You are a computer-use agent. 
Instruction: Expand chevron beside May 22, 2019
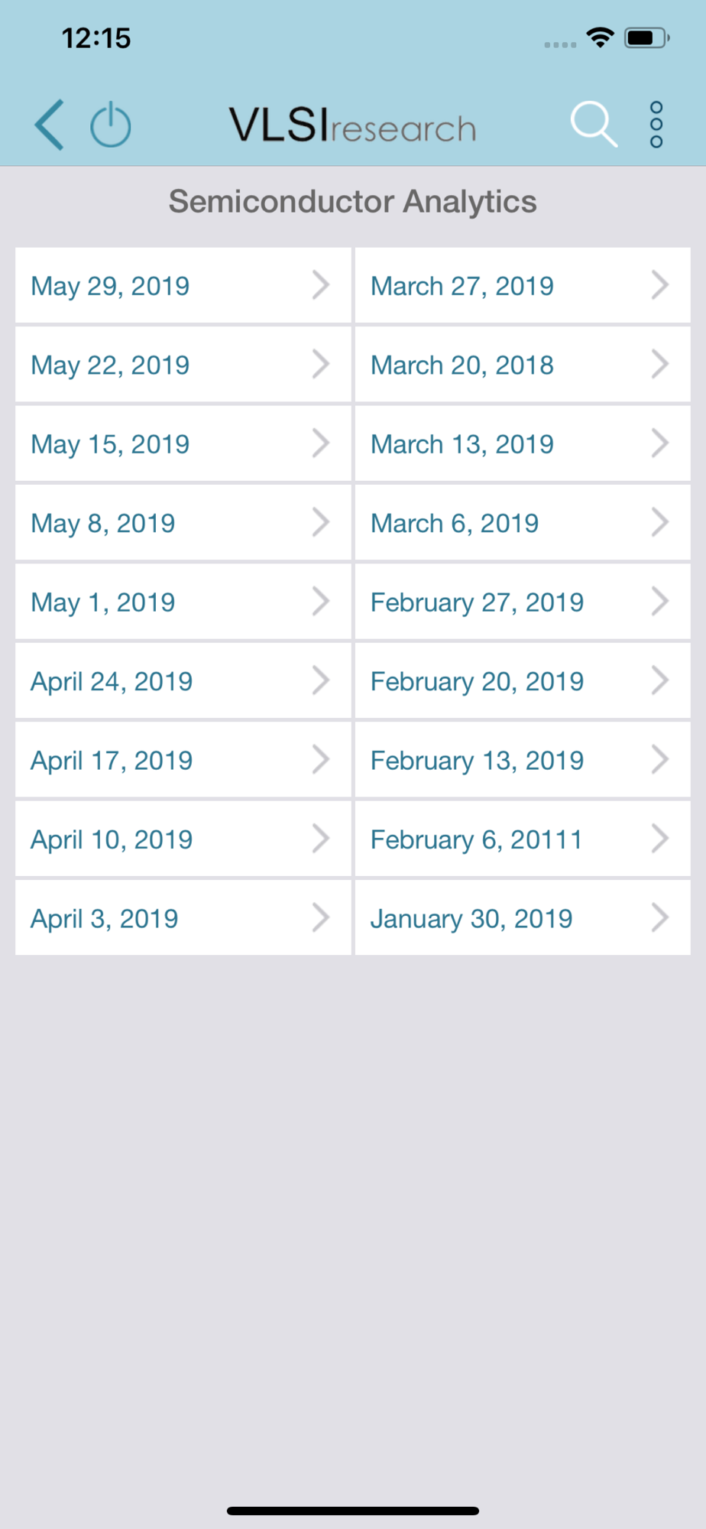pos(321,365)
